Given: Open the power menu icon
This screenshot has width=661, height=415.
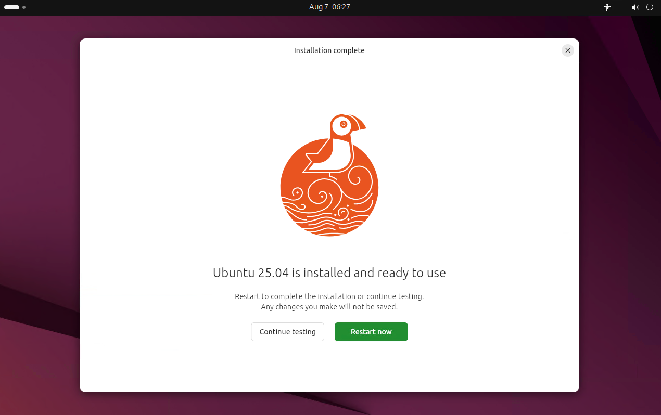Looking at the screenshot, I should click(x=650, y=7).
